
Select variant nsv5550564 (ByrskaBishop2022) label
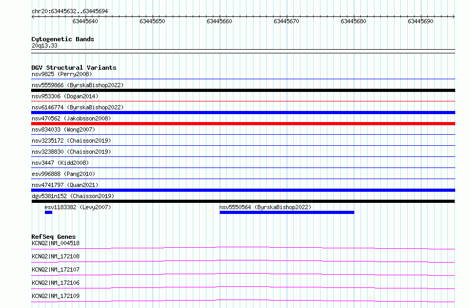coord(265,207)
